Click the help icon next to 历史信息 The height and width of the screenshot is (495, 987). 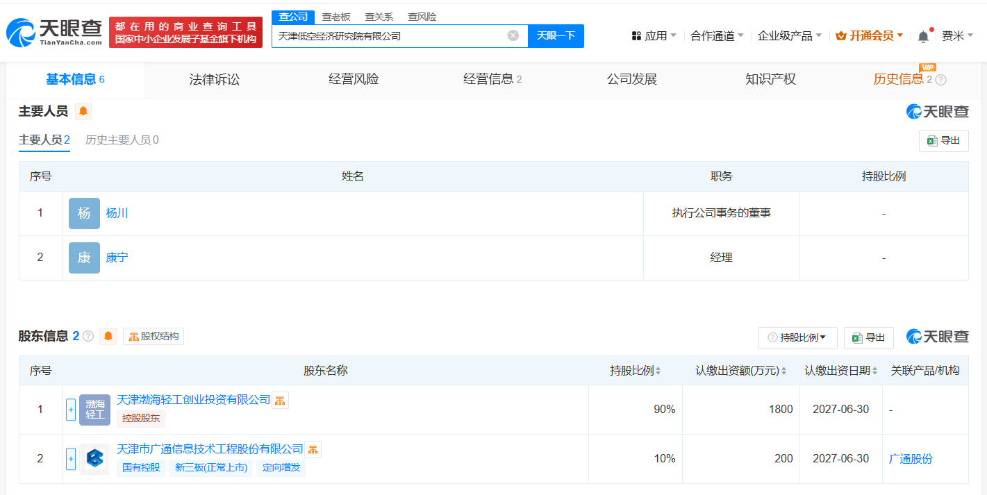[x=940, y=80]
